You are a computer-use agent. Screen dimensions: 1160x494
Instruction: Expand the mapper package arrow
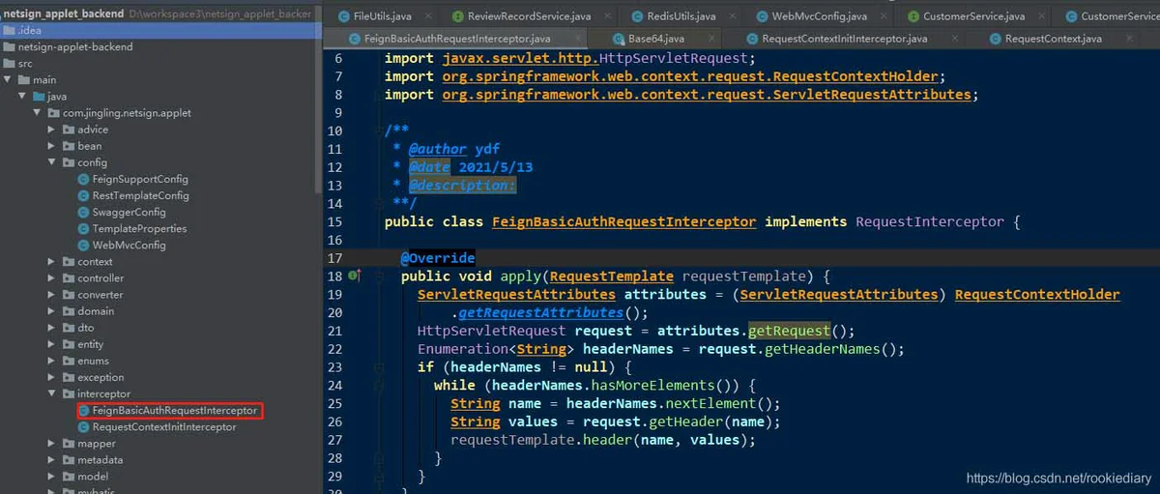(x=53, y=444)
